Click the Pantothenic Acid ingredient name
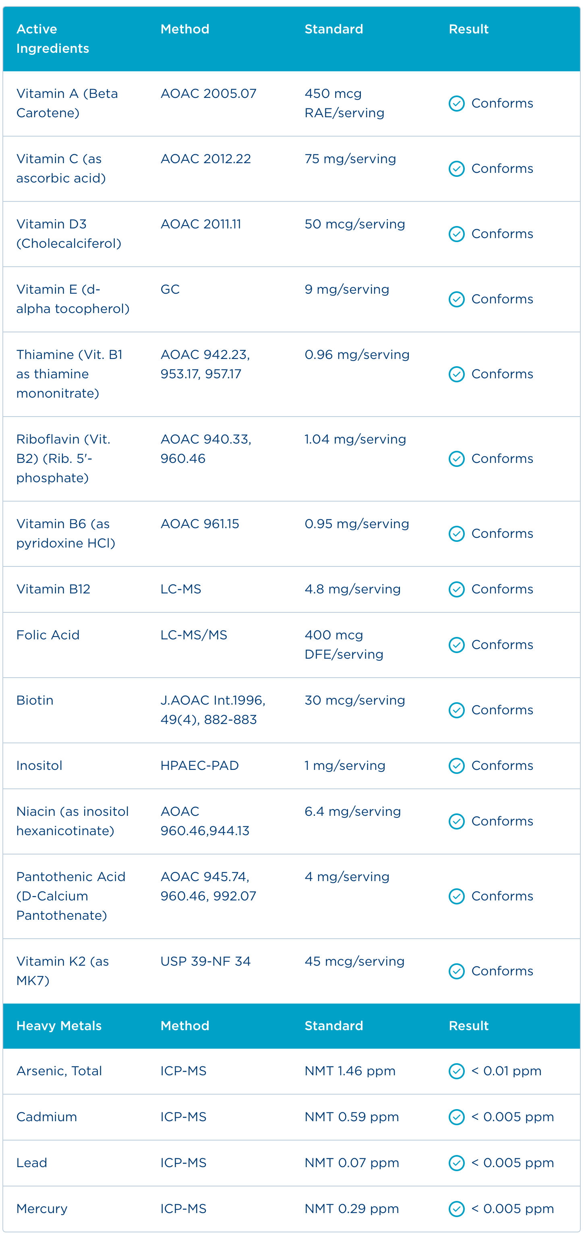This screenshot has width=584, height=1234. pyautogui.click(x=70, y=896)
